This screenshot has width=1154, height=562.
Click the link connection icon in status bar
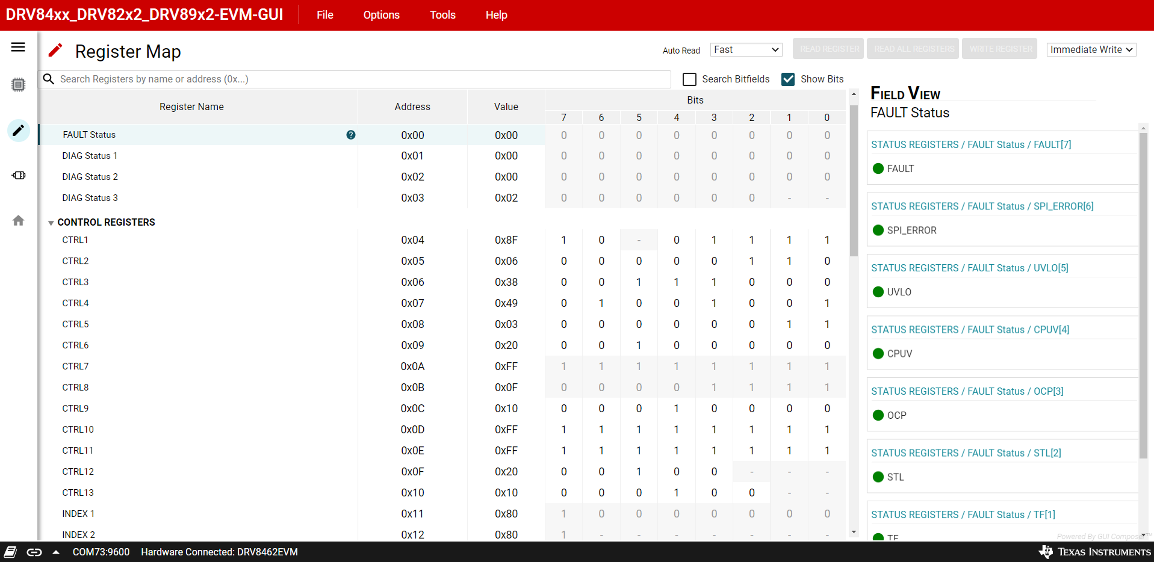(x=34, y=552)
